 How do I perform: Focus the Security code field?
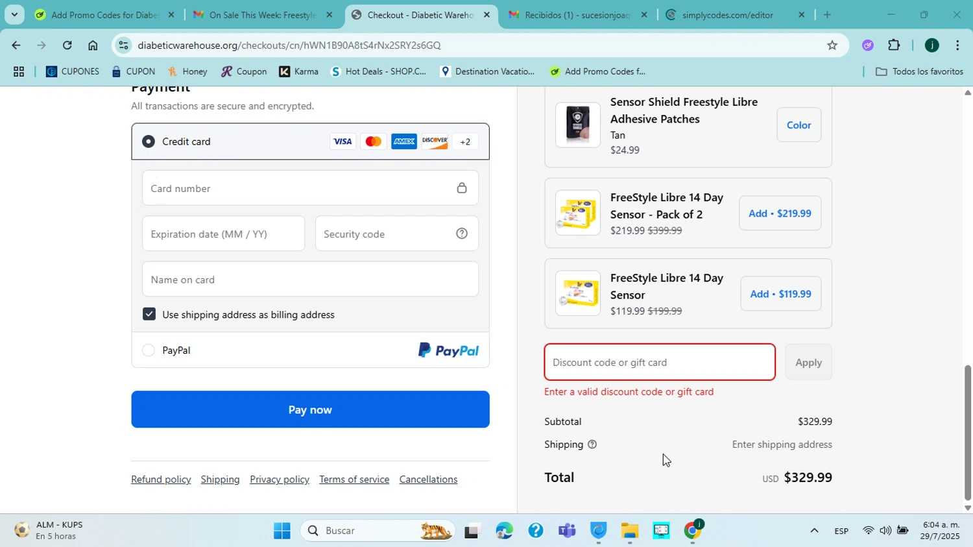pyautogui.click(x=397, y=234)
